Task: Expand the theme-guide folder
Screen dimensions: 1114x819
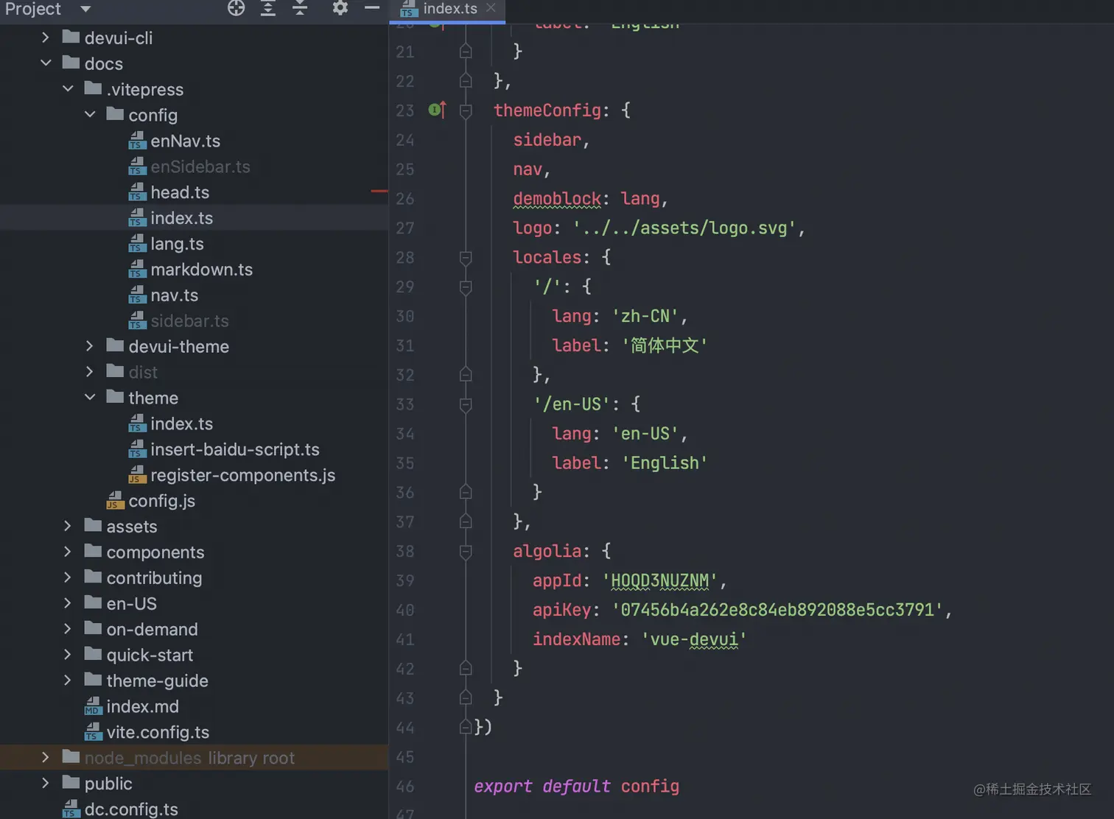Action: point(68,681)
